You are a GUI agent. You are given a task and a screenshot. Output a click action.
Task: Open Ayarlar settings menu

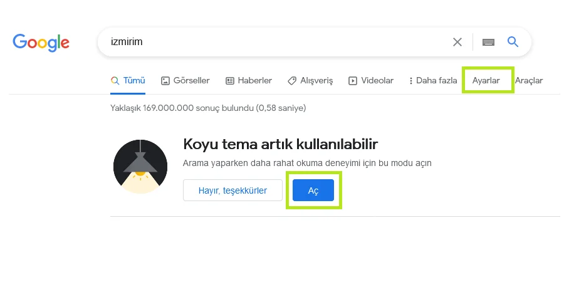(x=486, y=81)
